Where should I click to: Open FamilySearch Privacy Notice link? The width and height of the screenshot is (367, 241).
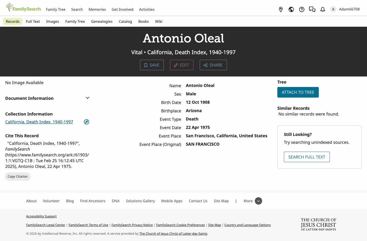pyautogui.click(x=132, y=225)
